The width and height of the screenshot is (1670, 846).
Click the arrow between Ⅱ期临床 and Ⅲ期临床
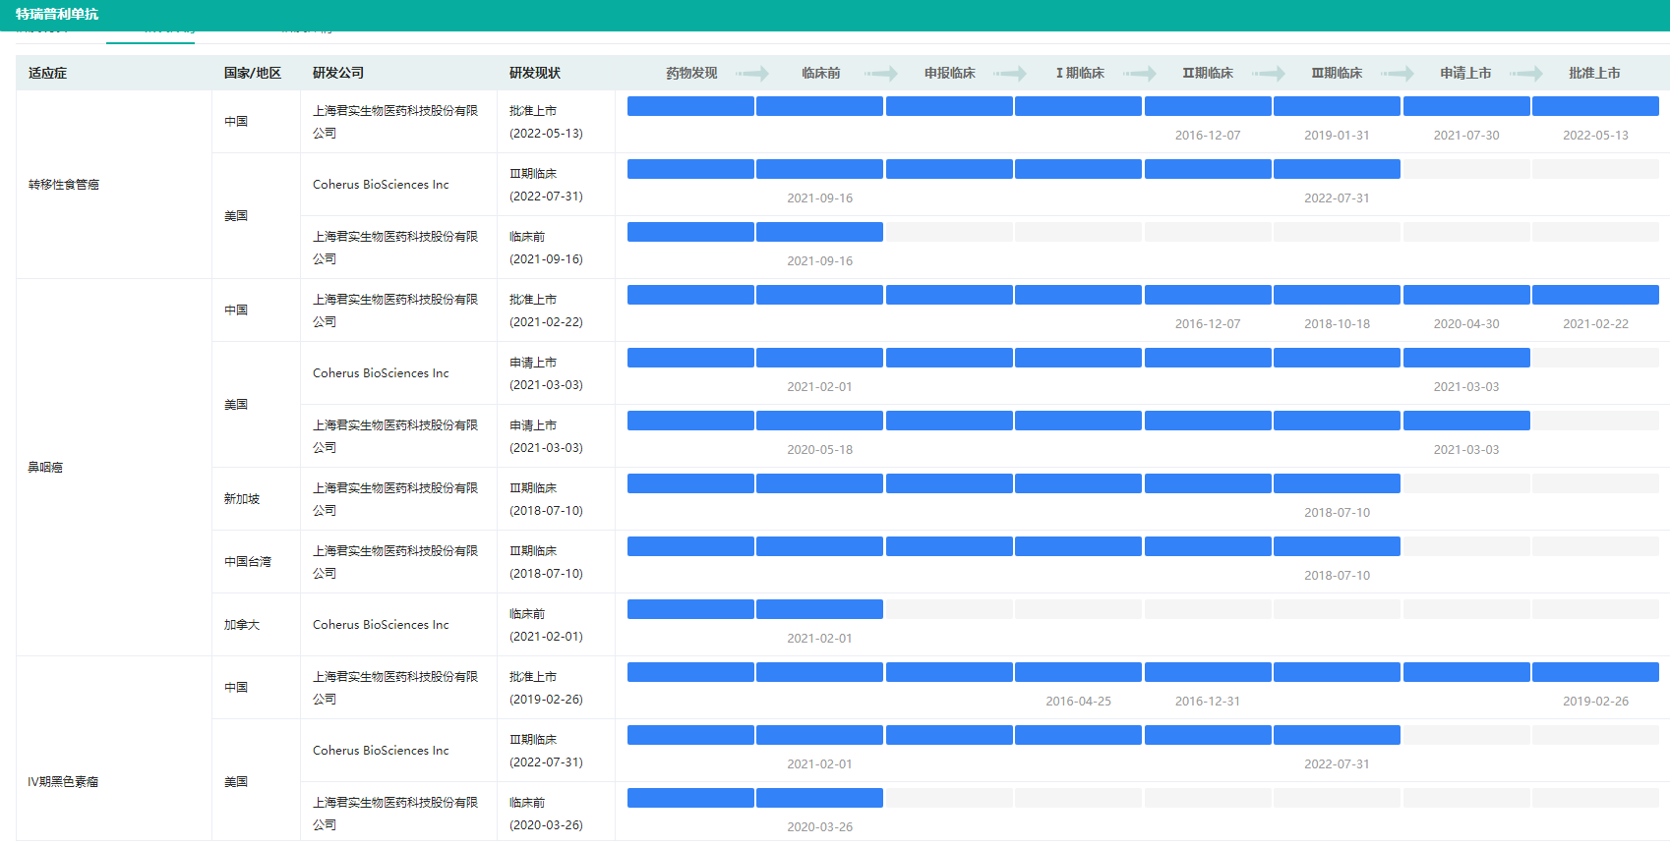(1269, 74)
